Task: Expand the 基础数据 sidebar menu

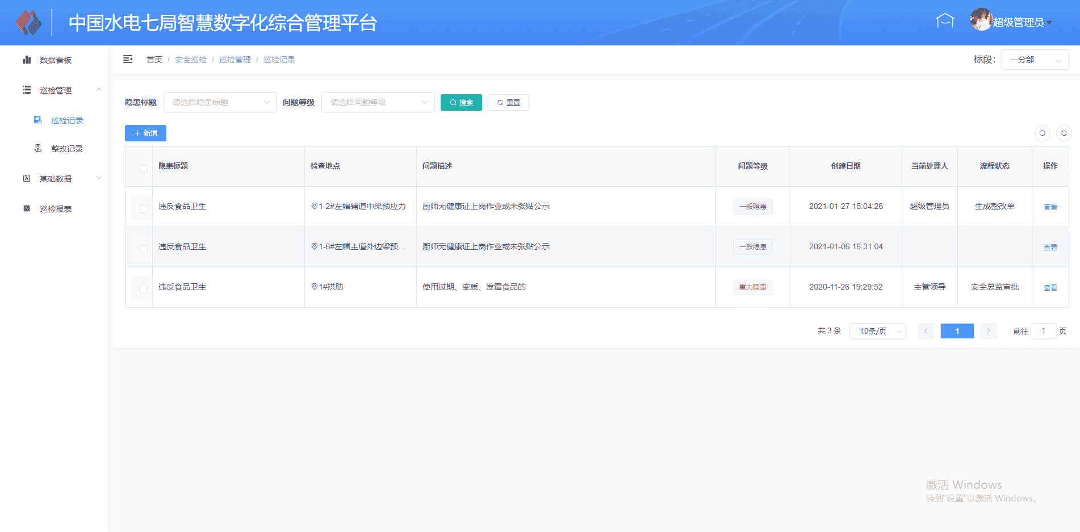Action: pyautogui.click(x=55, y=179)
